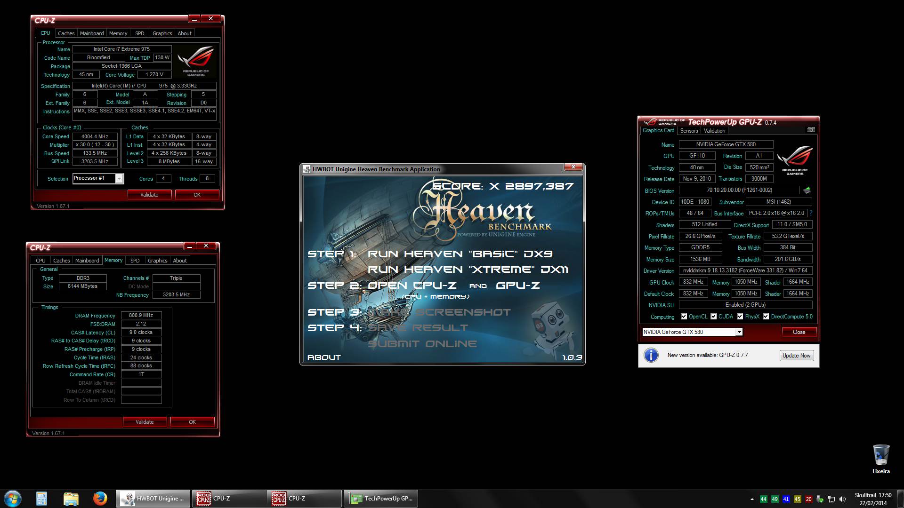Click the green 49 temperature tray icon
This screenshot has height=508, width=904.
point(775,499)
